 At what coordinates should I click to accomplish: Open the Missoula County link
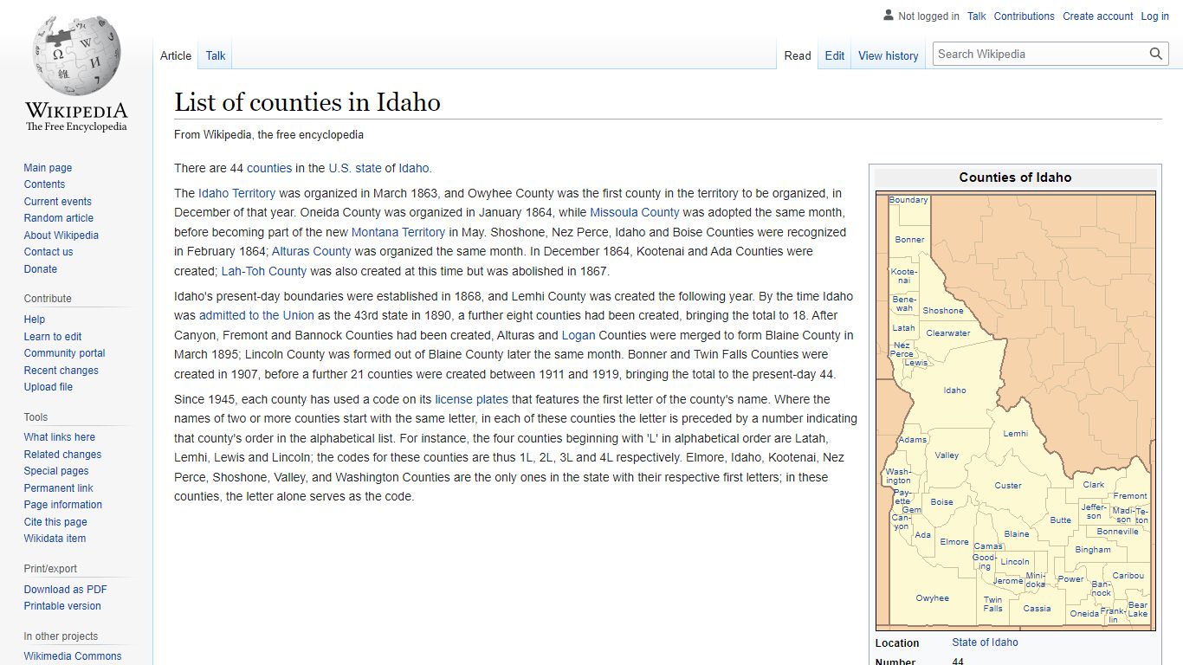(635, 212)
